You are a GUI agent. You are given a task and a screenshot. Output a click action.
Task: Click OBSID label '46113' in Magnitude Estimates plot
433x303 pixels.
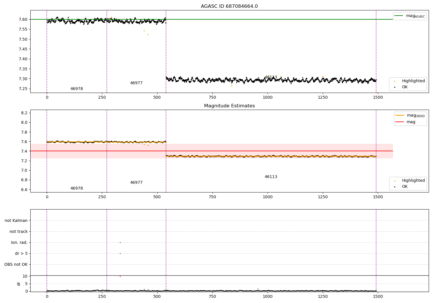pyautogui.click(x=271, y=177)
